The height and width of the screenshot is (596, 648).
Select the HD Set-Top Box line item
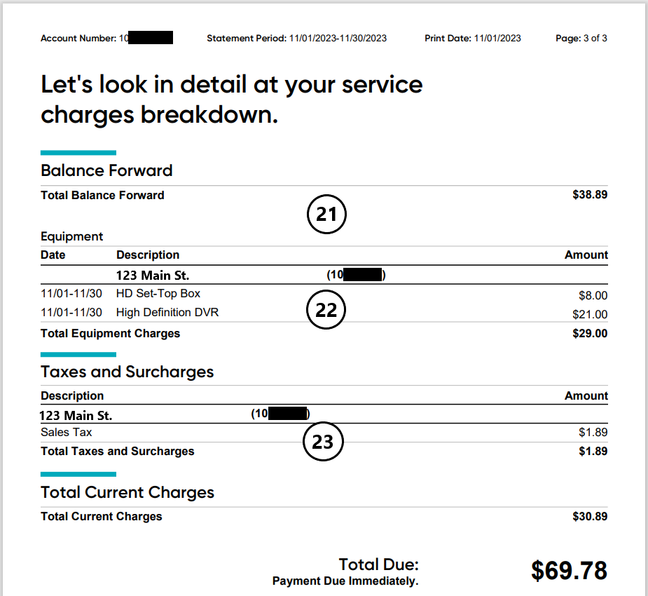point(158,294)
